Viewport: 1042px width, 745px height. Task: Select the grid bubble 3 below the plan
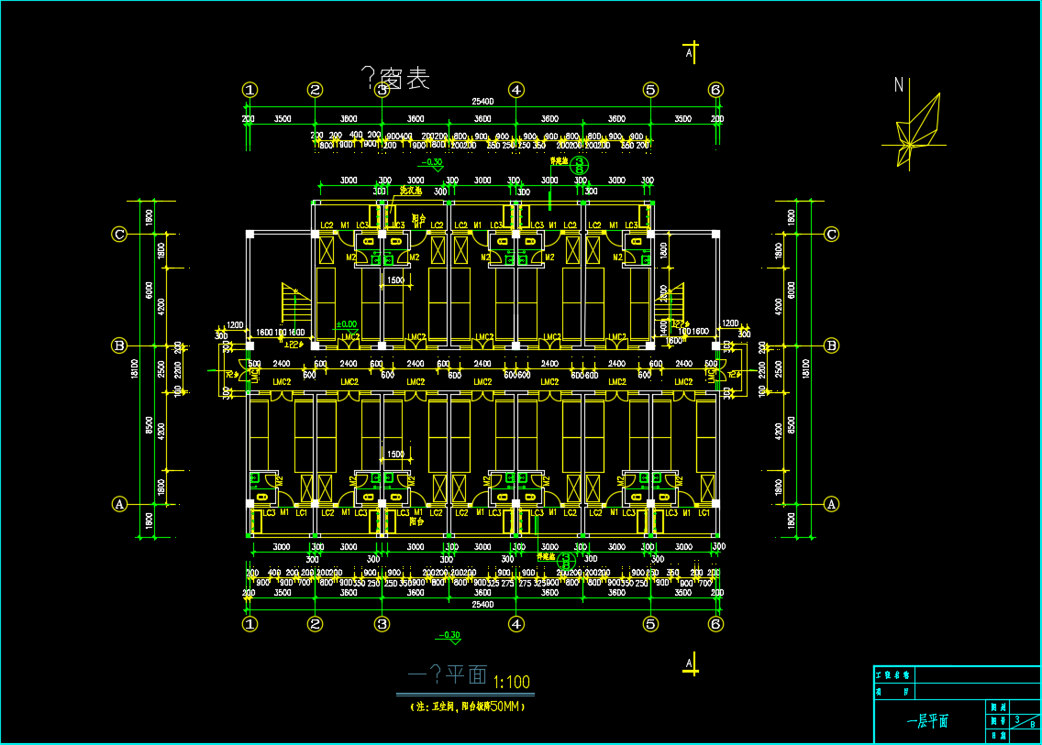[x=382, y=624]
